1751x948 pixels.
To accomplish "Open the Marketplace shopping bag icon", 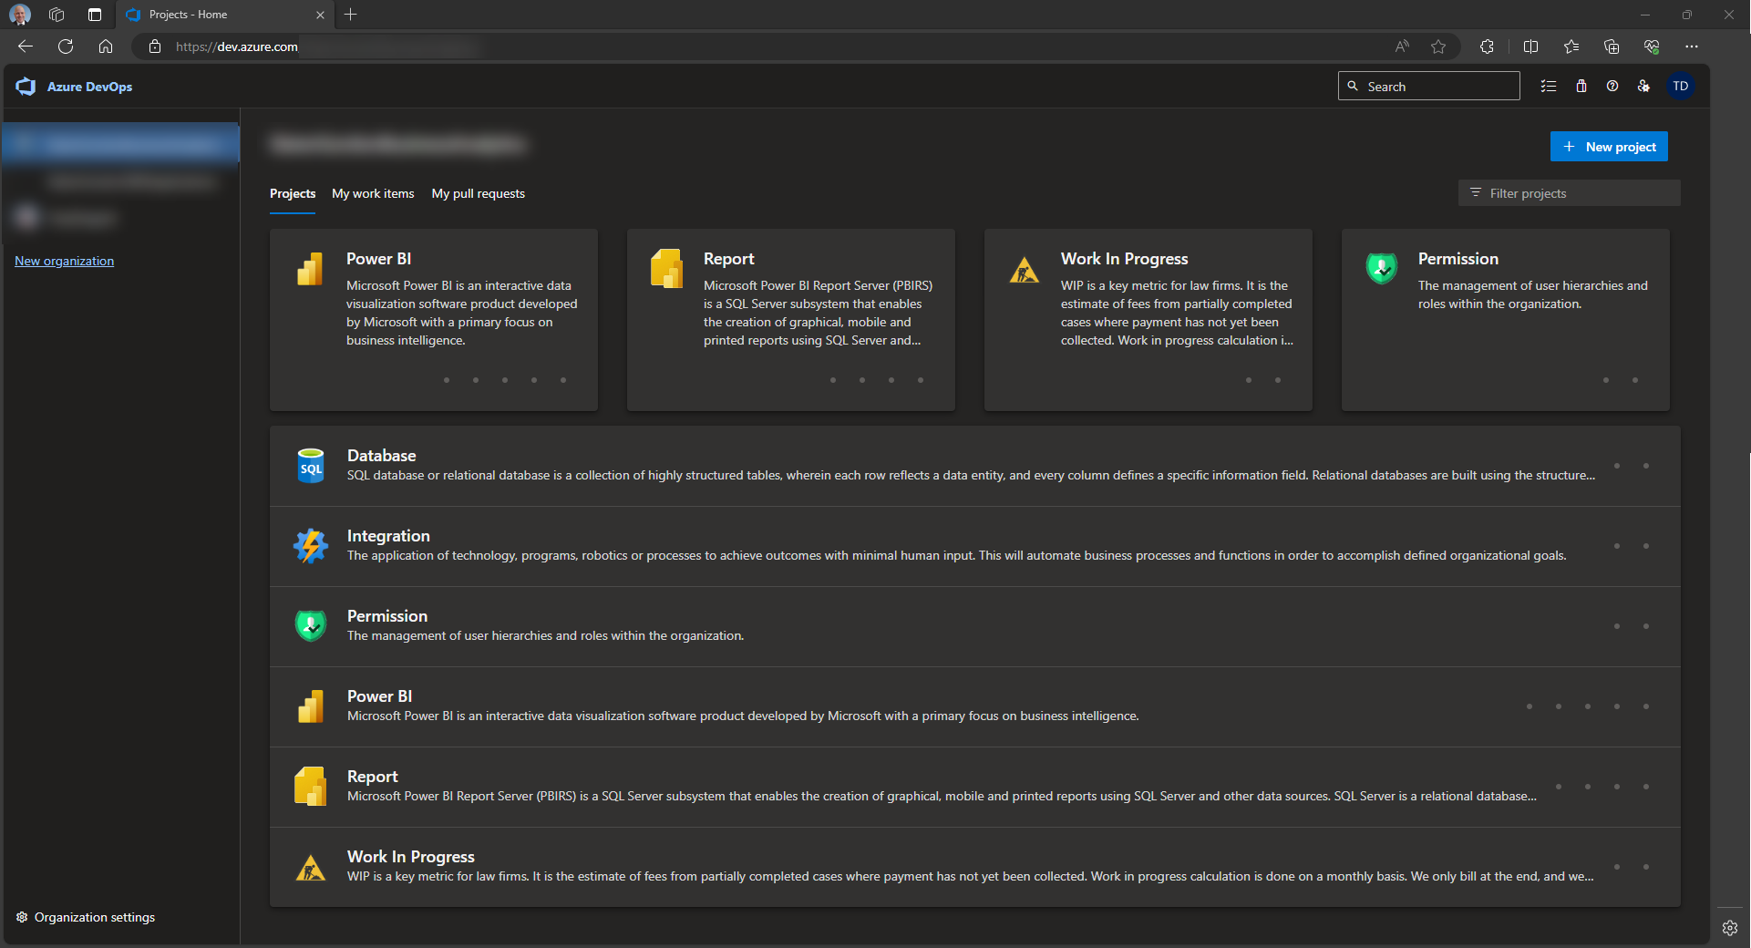I will (x=1581, y=86).
